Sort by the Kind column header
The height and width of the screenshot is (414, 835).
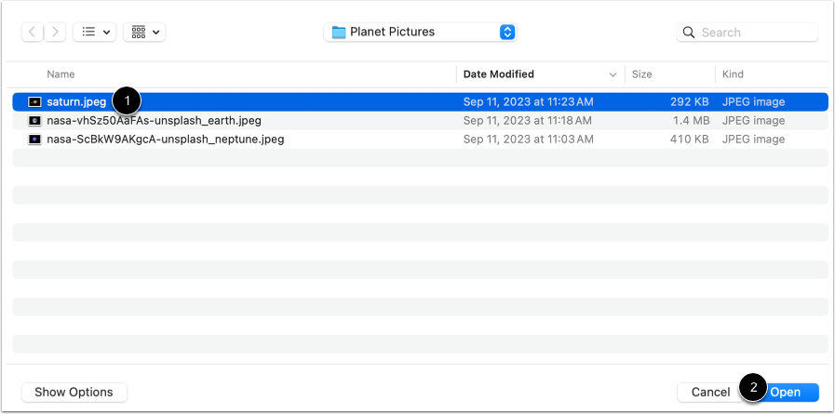click(x=733, y=74)
